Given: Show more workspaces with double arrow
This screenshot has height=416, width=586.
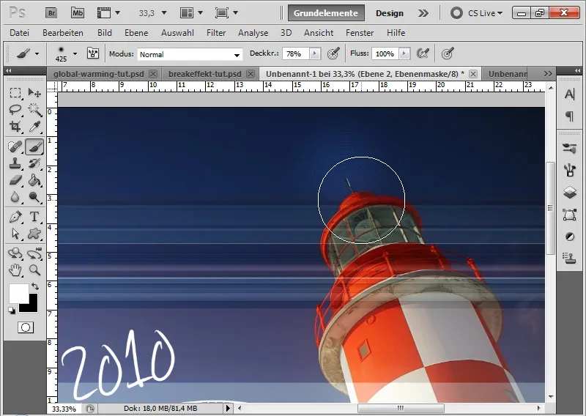Looking at the screenshot, I should pyautogui.click(x=423, y=13).
